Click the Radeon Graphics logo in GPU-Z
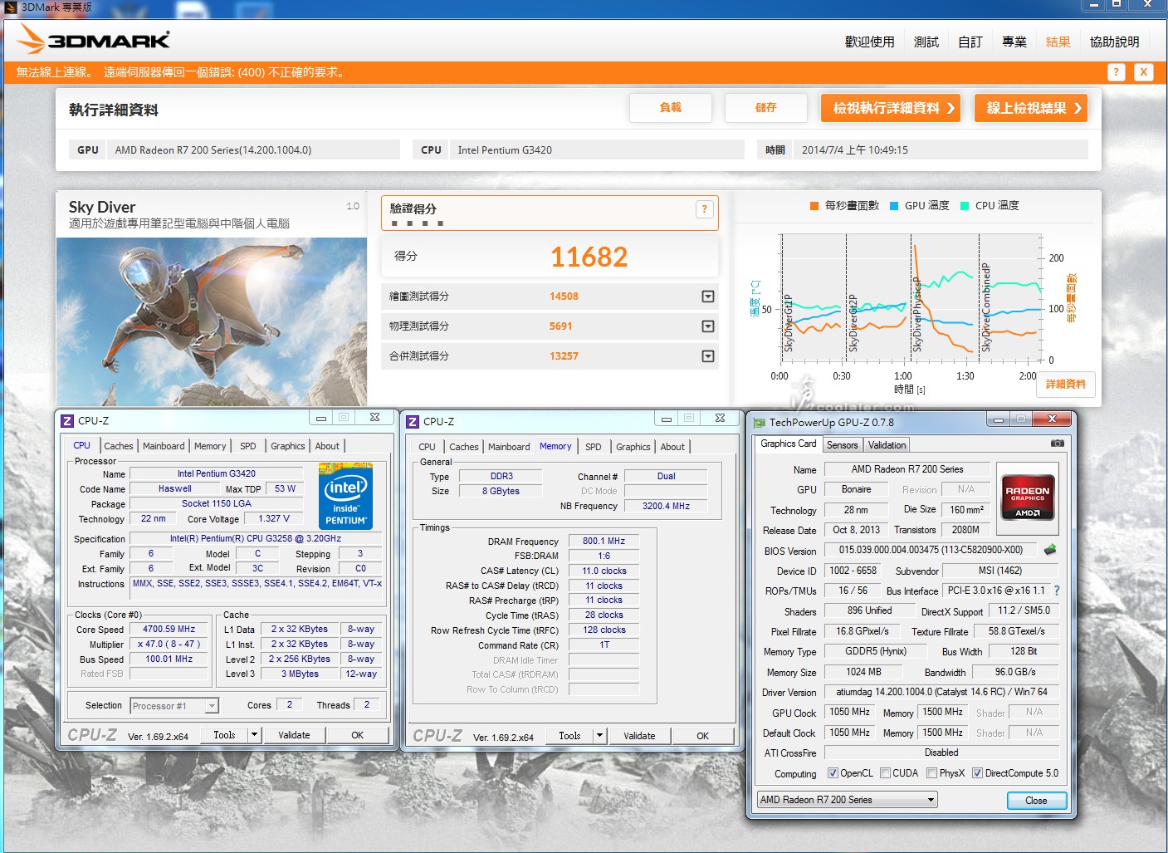Screen dimensions: 1168x853 (1028, 498)
